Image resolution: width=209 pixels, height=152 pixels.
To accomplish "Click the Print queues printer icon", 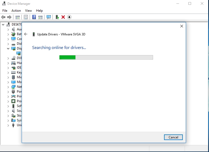I will (13, 96).
